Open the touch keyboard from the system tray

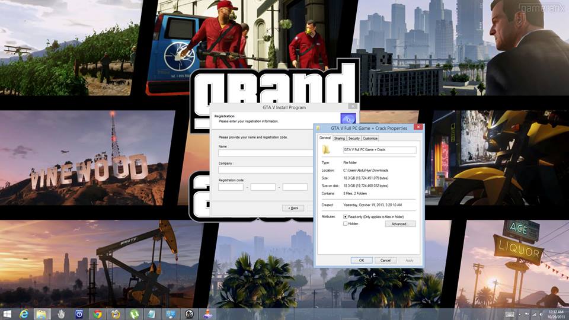click(x=510, y=313)
